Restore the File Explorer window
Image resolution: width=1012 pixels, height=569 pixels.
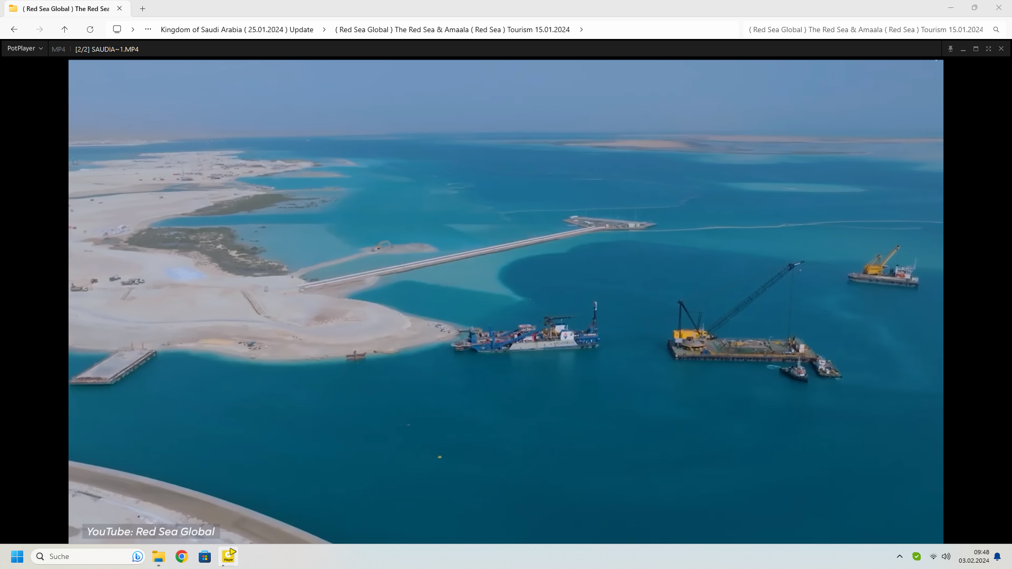pos(975,8)
